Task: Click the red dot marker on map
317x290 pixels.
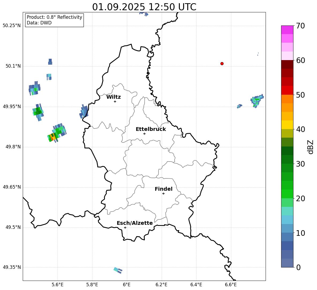Action: point(222,64)
